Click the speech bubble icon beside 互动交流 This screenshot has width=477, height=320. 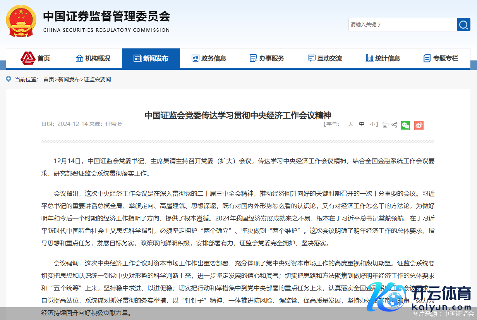[312, 58]
